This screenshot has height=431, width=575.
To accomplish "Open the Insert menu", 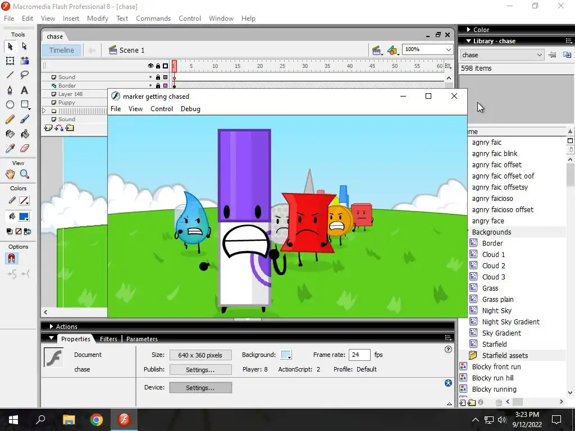I will pyautogui.click(x=71, y=19).
